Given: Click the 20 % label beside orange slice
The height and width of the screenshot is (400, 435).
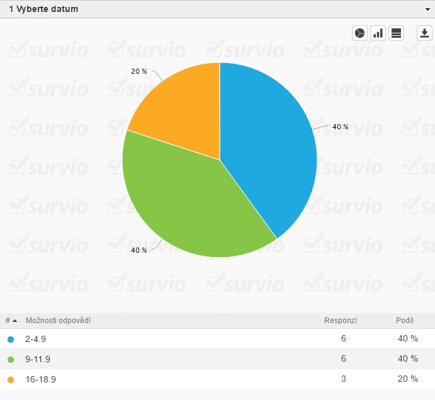Looking at the screenshot, I should pos(139,71).
